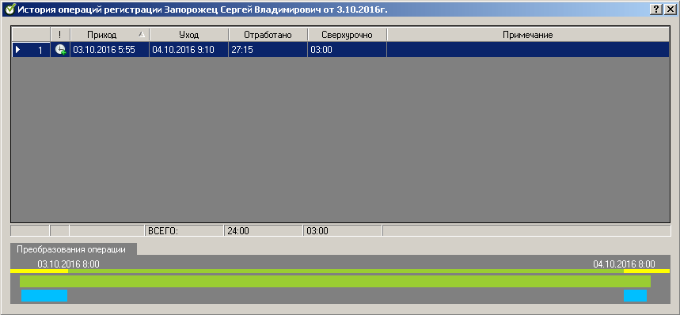This screenshot has width=680, height=315.
Task: Click the 04.10.2016 8:00 timeline label
Action: click(x=624, y=264)
